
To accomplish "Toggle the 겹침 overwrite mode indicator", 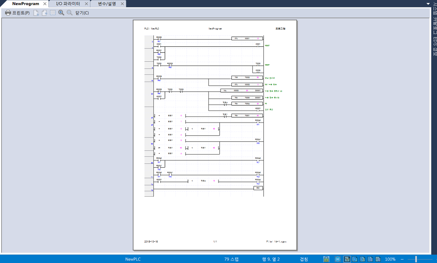I will pyautogui.click(x=304, y=259).
